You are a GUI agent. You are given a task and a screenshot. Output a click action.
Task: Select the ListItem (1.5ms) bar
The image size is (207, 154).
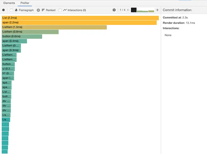(x=54, y=27)
